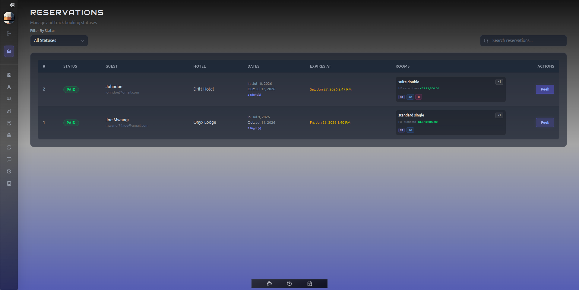Click PAID badge on reservation 2
The height and width of the screenshot is (290, 579).
pos(71,90)
